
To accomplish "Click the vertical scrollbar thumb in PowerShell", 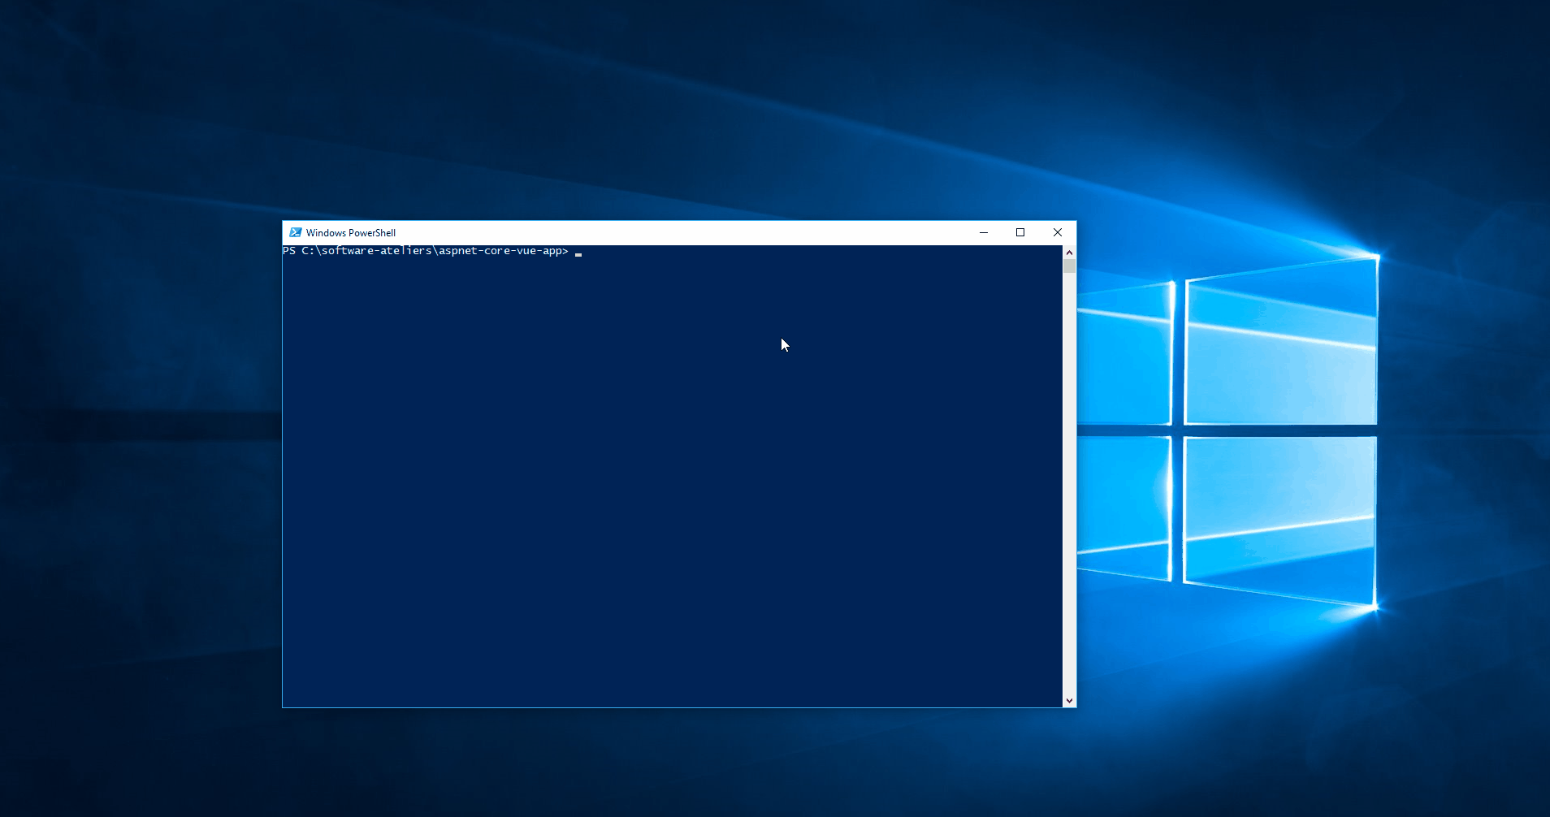I will tap(1069, 266).
